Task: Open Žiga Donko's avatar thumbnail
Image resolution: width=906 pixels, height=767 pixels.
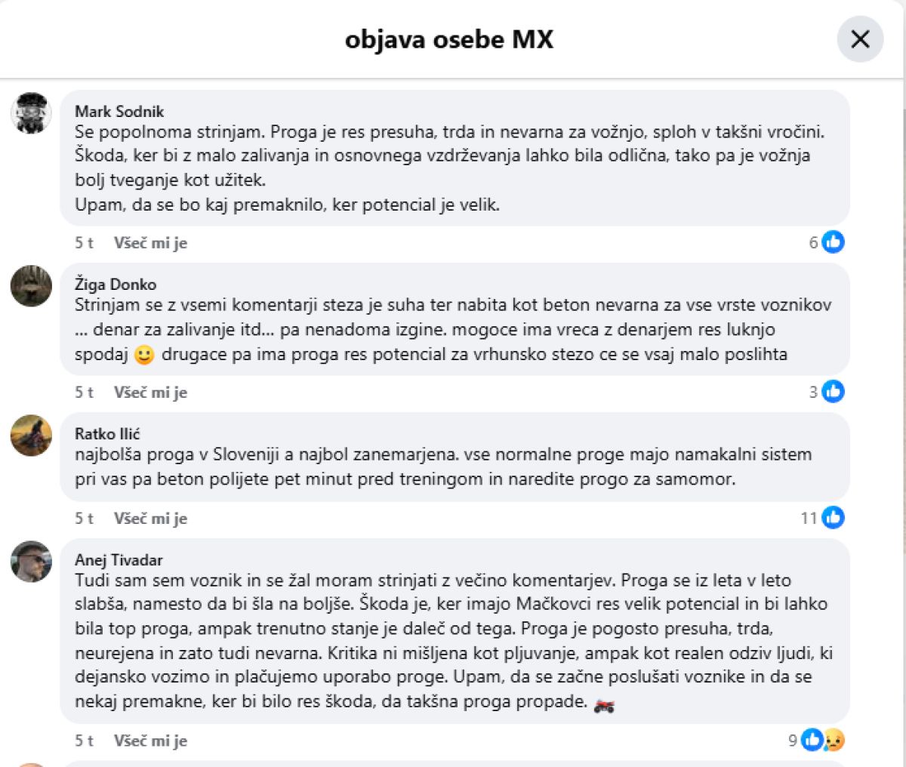Action: point(31,286)
